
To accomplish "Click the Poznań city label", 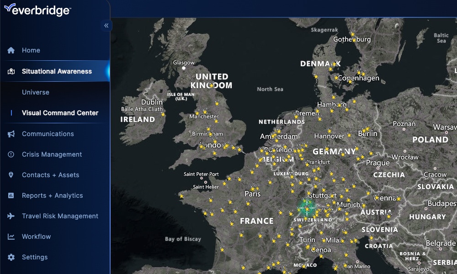I will 404,124.
